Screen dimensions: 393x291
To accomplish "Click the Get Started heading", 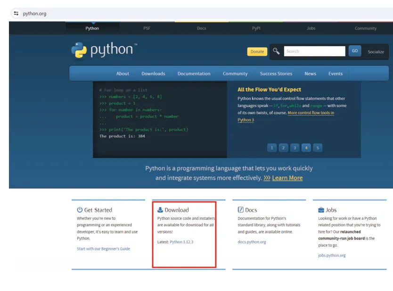I will pos(98,210).
